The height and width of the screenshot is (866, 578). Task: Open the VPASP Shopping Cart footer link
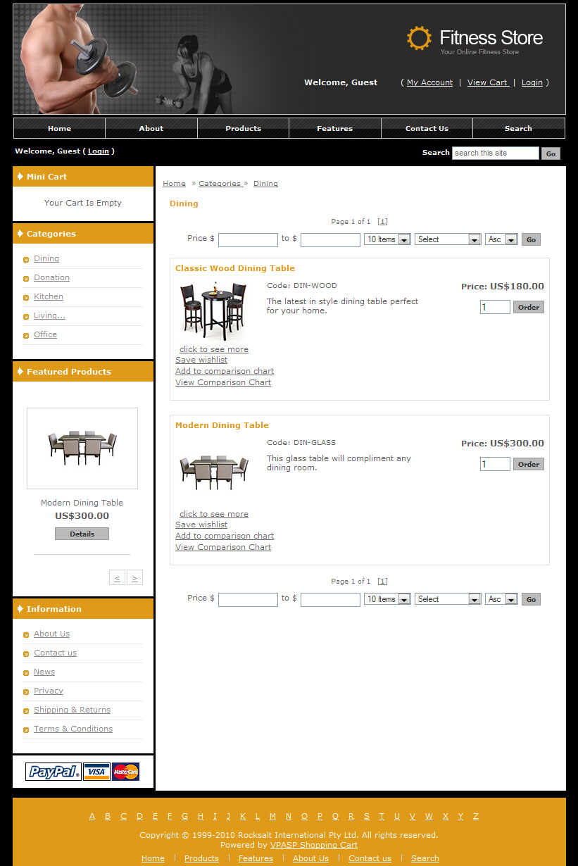pos(314,845)
